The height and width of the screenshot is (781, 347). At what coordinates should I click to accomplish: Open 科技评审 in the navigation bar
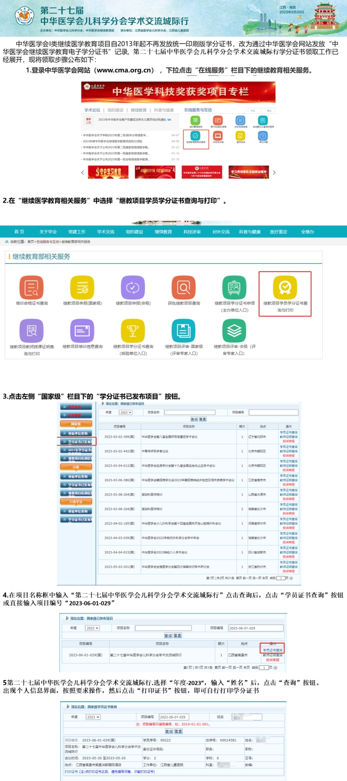click(x=192, y=232)
